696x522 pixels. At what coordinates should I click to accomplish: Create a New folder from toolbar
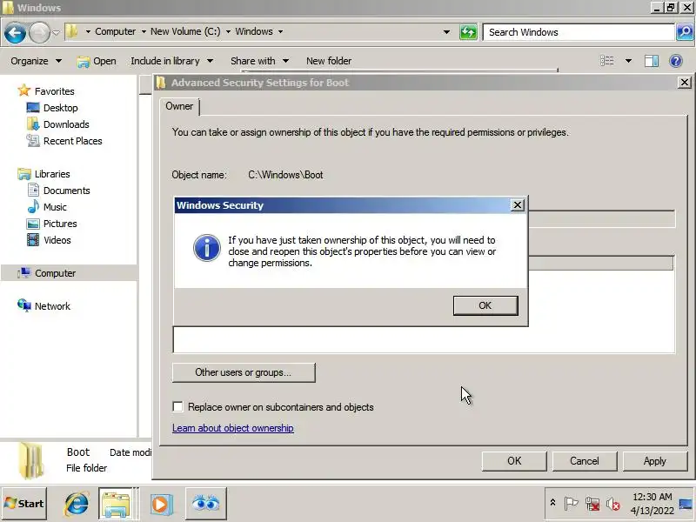click(x=329, y=61)
